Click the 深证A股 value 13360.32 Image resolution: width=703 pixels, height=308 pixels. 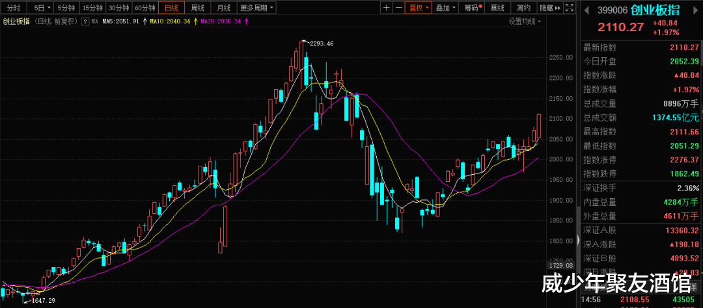point(681,230)
